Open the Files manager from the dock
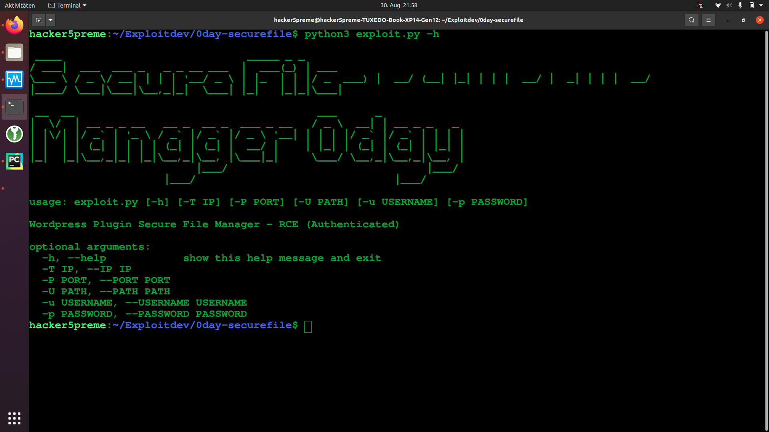The image size is (769, 432). click(14, 52)
